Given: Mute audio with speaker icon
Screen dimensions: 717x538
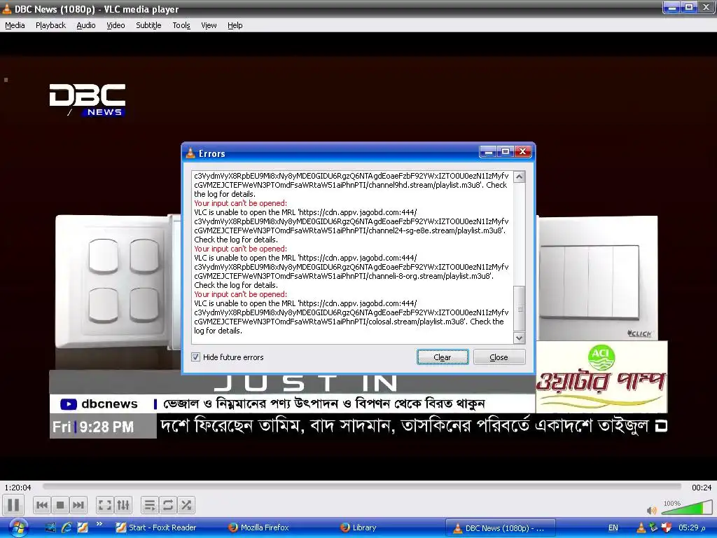Looking at the screenshot, I should 652,510.
